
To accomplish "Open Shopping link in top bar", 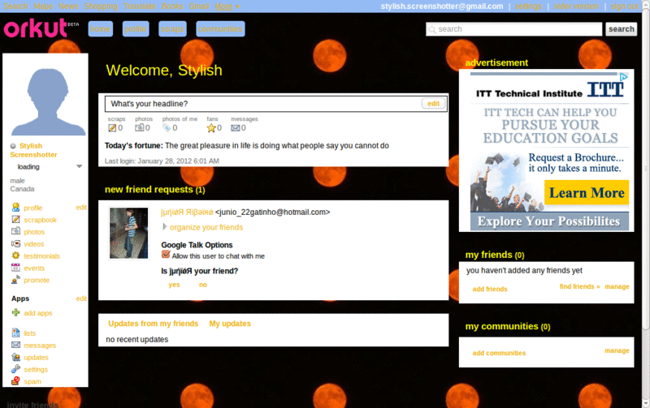I will (x=101, y=6).
